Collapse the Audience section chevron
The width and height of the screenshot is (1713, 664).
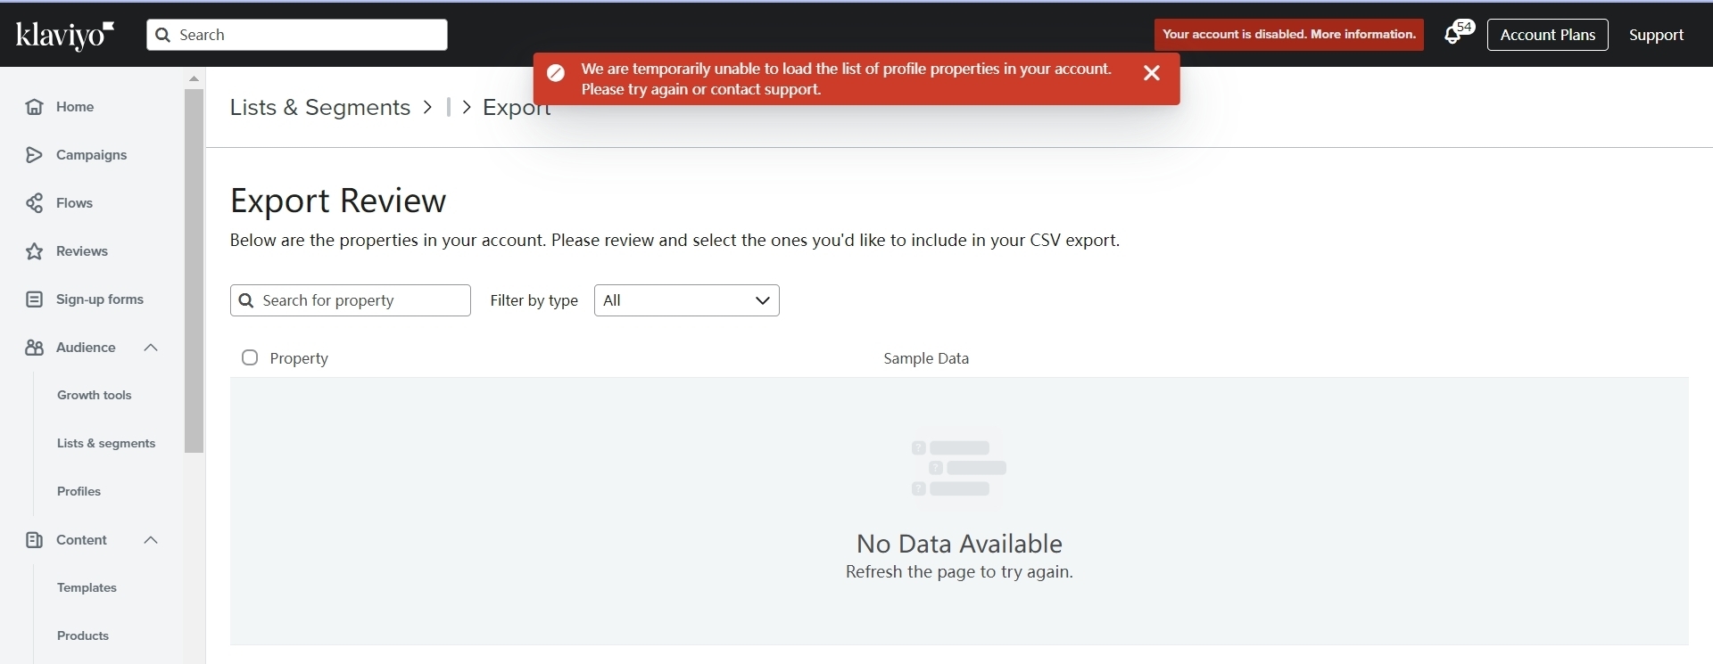[x=151, y=348]
